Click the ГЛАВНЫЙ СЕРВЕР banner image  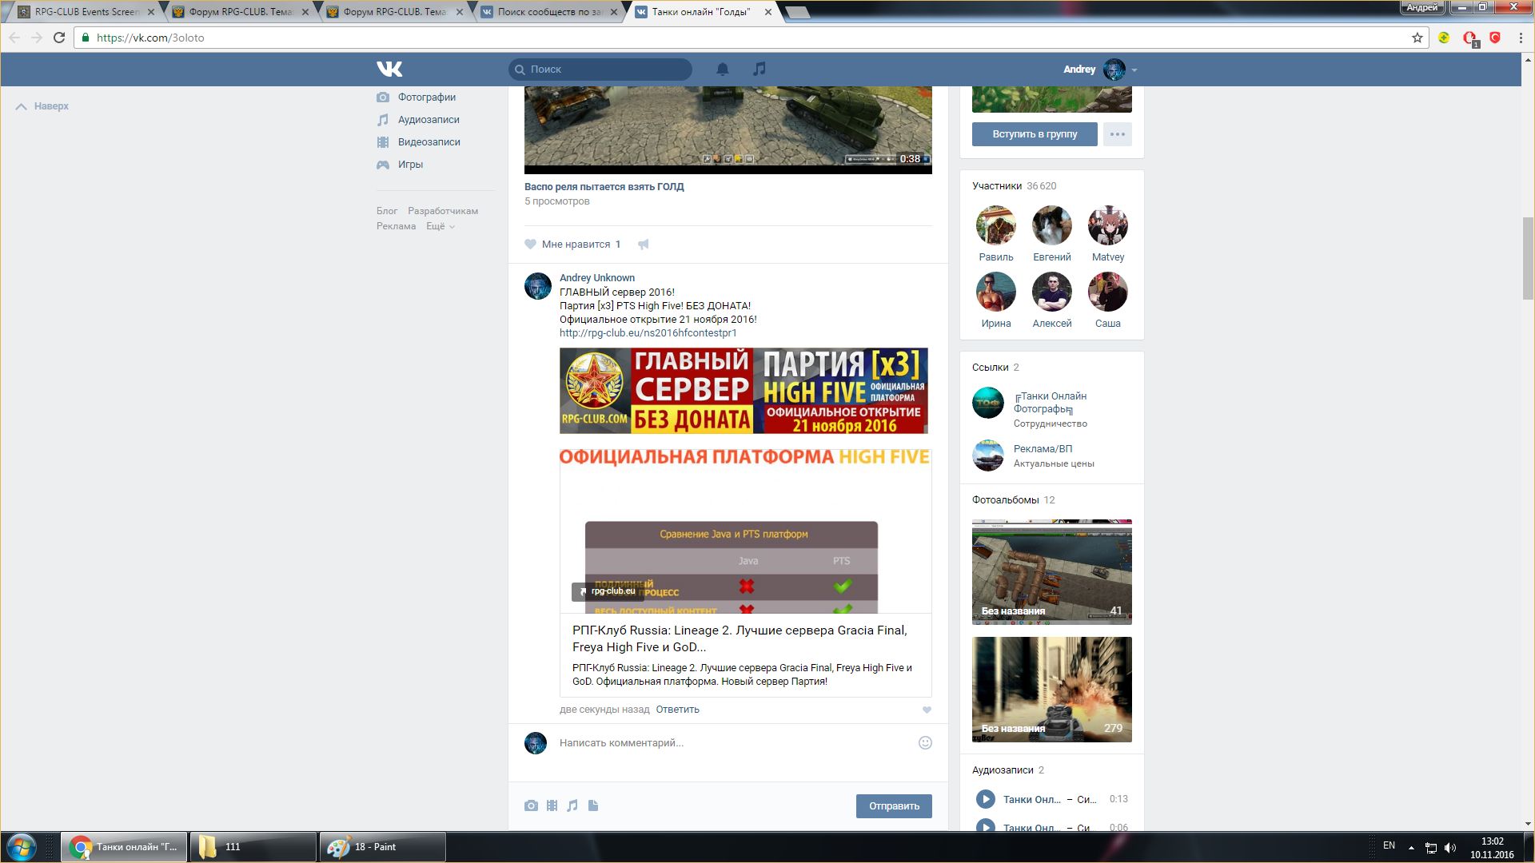click(x=744, y=391)
